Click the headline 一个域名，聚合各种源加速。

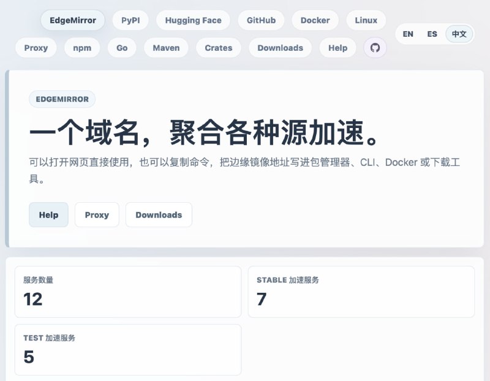point(205,132)
